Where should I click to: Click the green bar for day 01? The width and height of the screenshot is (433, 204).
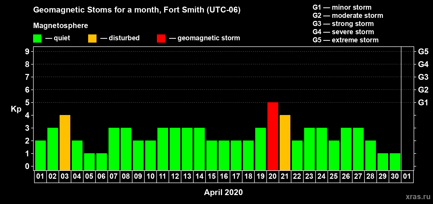(40, 156)
